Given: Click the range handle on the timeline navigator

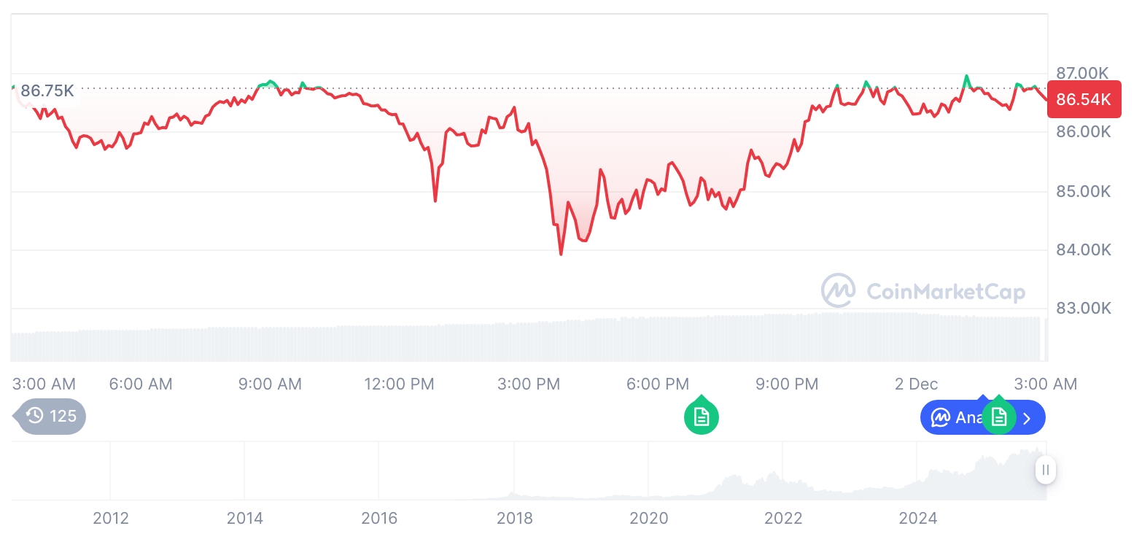Looking at the screenshot, I should pos(1045,470).
